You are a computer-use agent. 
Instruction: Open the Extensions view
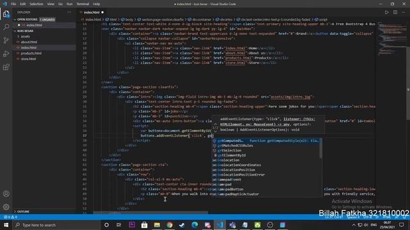6,67
